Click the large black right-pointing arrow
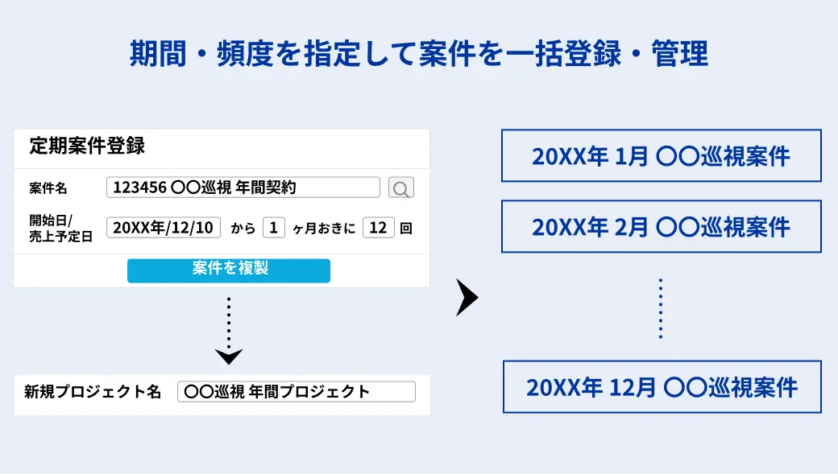838x474 pixels. [x=467, y=297]
